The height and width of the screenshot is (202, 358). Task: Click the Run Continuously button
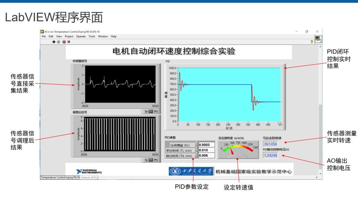coord(58,42)
